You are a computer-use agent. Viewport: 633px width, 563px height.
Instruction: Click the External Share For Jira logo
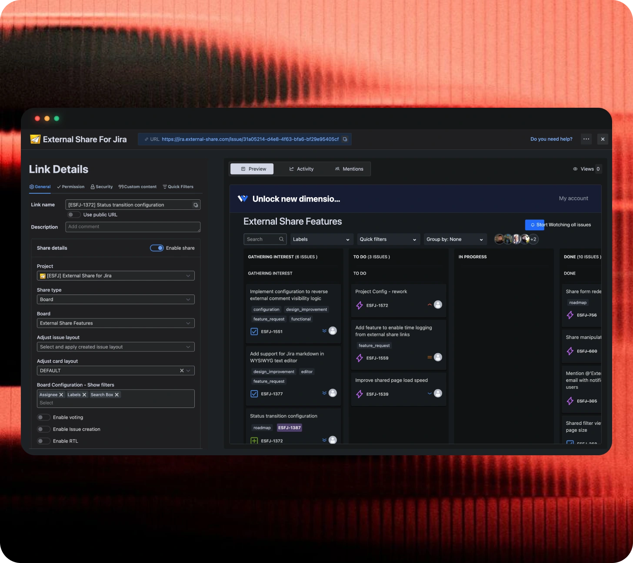click(35, 139)
